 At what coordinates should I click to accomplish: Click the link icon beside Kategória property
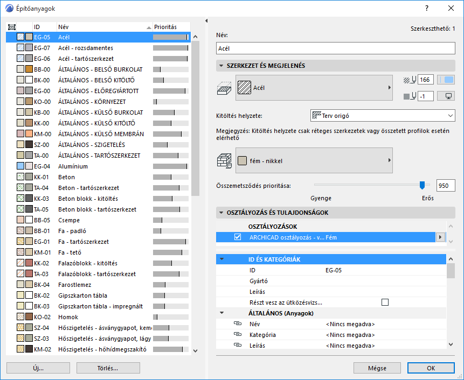pos(238,334)
